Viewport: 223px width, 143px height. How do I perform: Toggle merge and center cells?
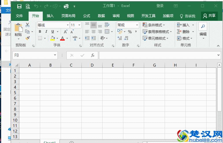coord(107,32)
